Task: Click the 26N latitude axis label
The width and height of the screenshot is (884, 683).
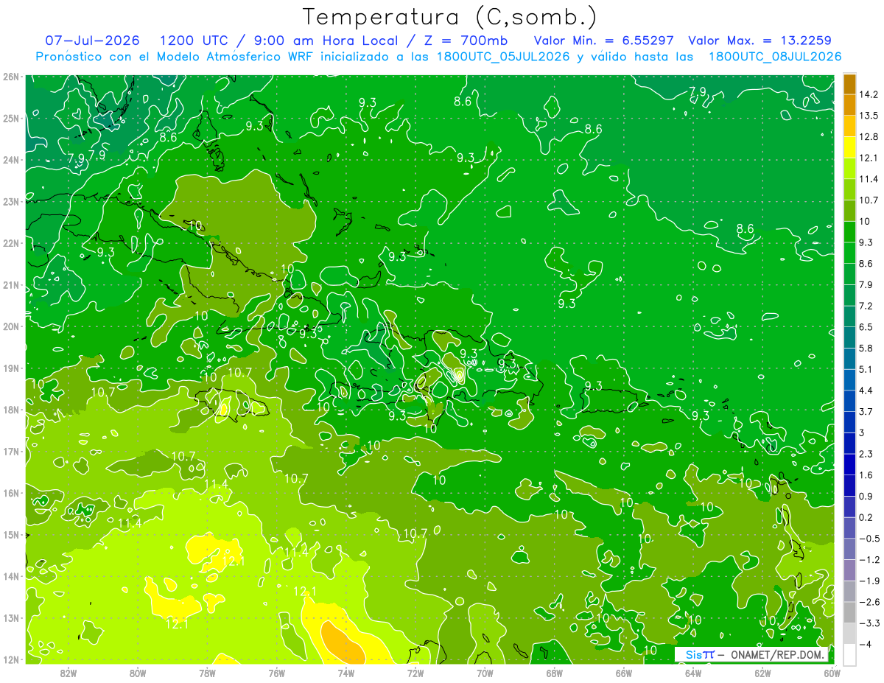Action: coord(10,77)
